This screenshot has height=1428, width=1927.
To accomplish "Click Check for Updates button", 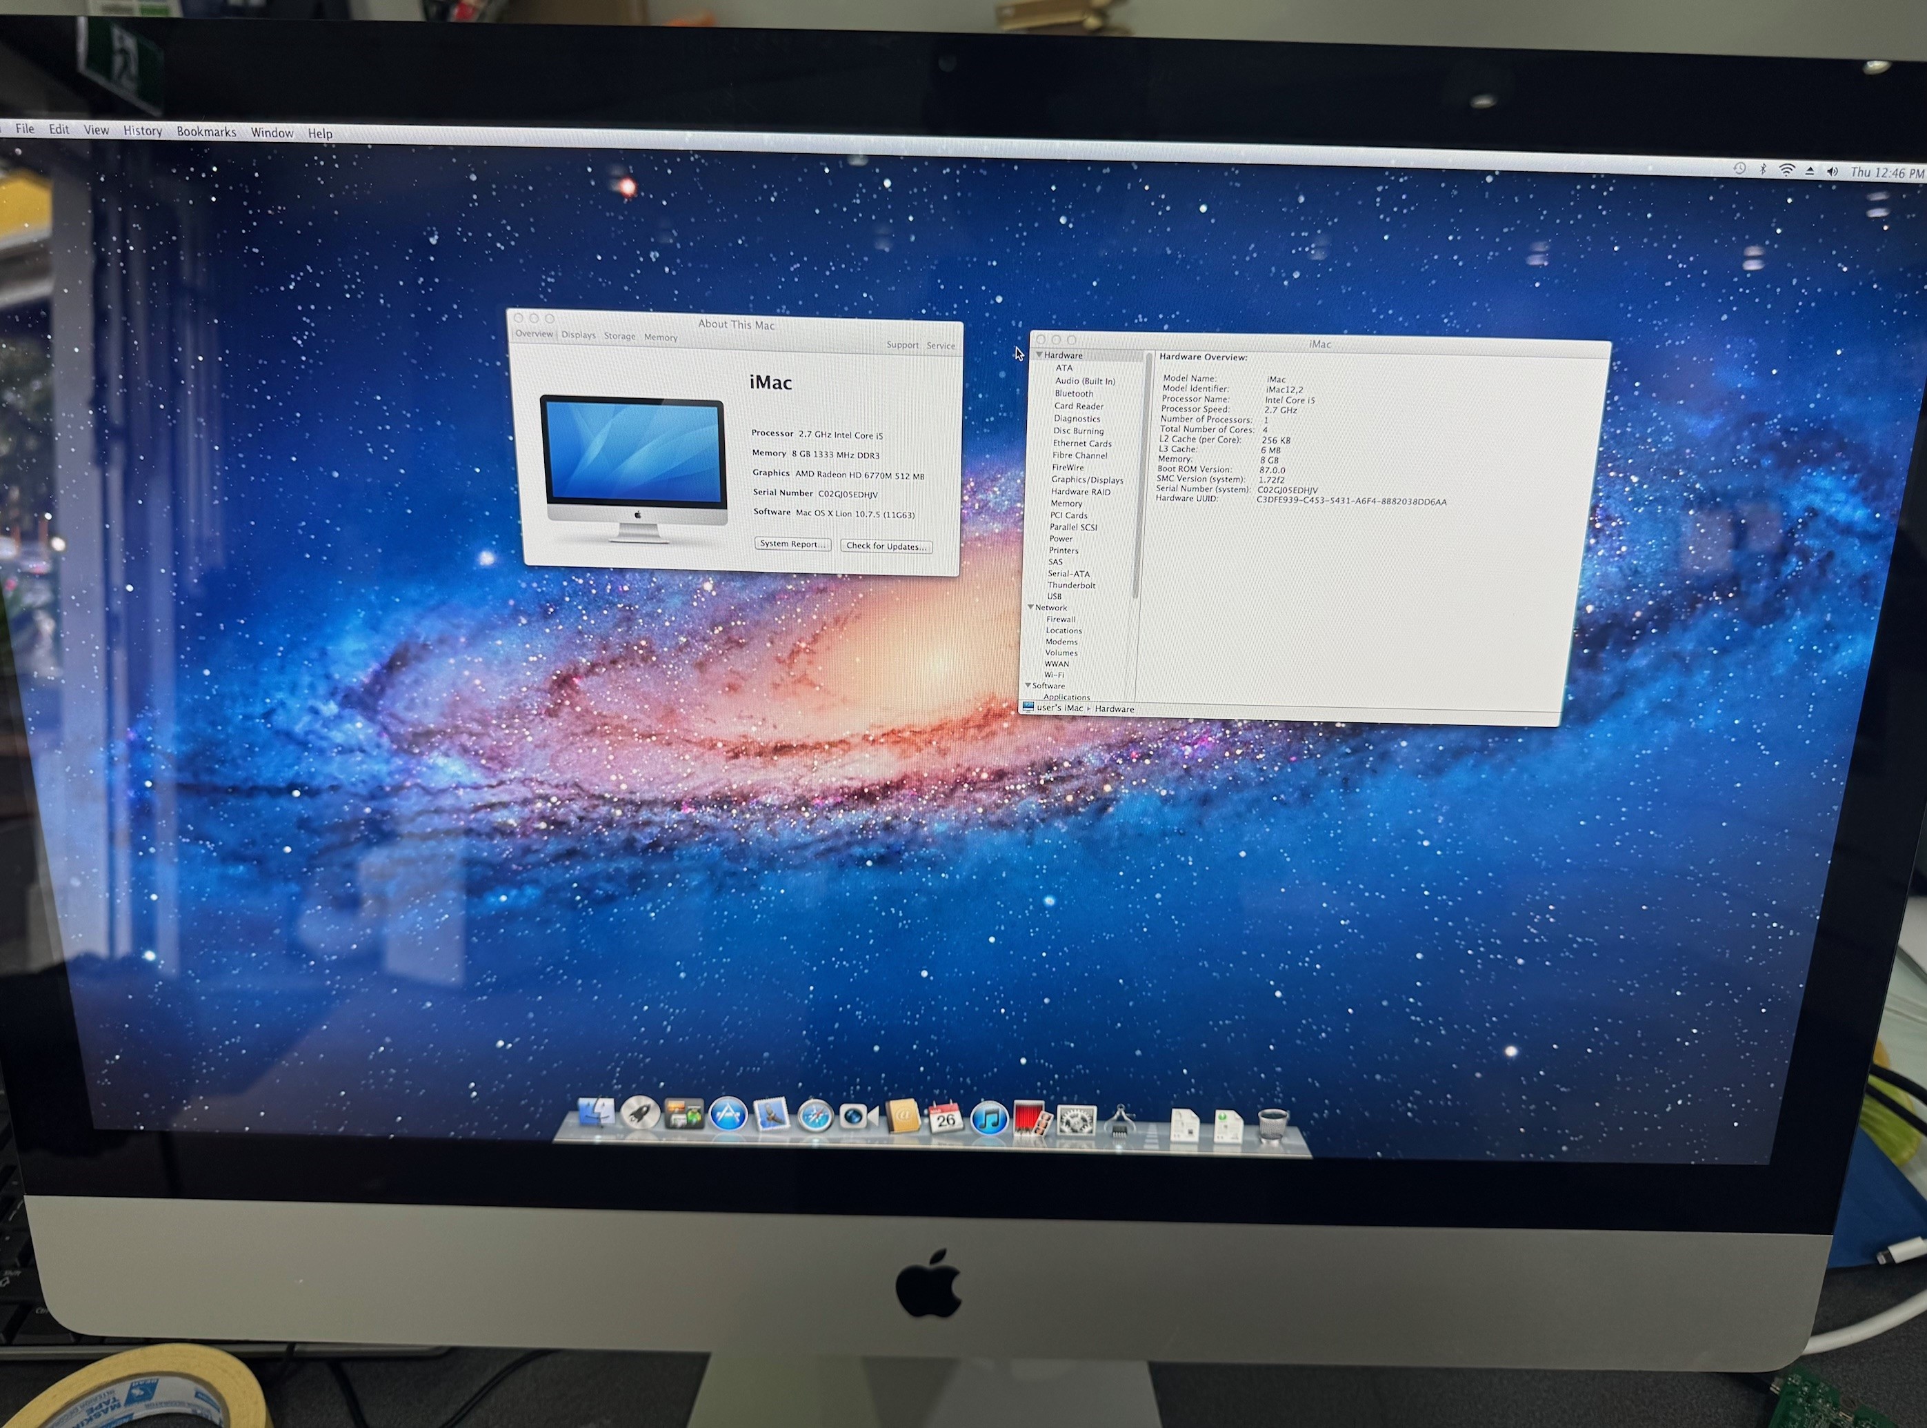I will [x=886, y=546].
